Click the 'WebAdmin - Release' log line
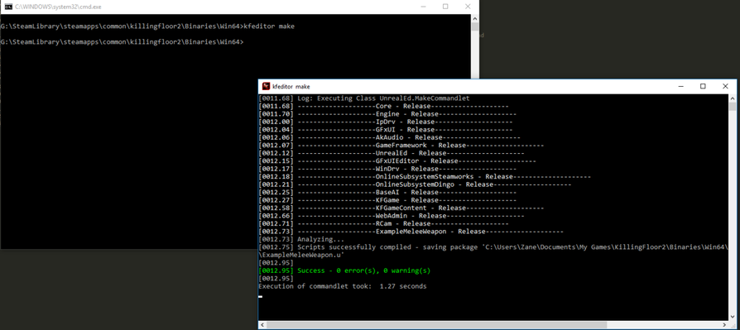 tap(392, 216)
